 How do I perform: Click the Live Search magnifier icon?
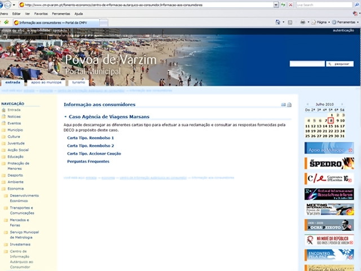(x=357, y=5)
